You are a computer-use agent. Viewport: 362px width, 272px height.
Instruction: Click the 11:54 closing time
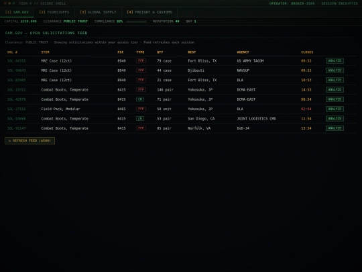306,119
